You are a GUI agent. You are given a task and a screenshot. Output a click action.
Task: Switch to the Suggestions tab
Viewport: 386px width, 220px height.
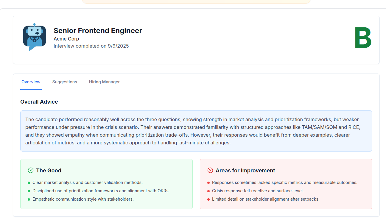[x=65, y=82]
